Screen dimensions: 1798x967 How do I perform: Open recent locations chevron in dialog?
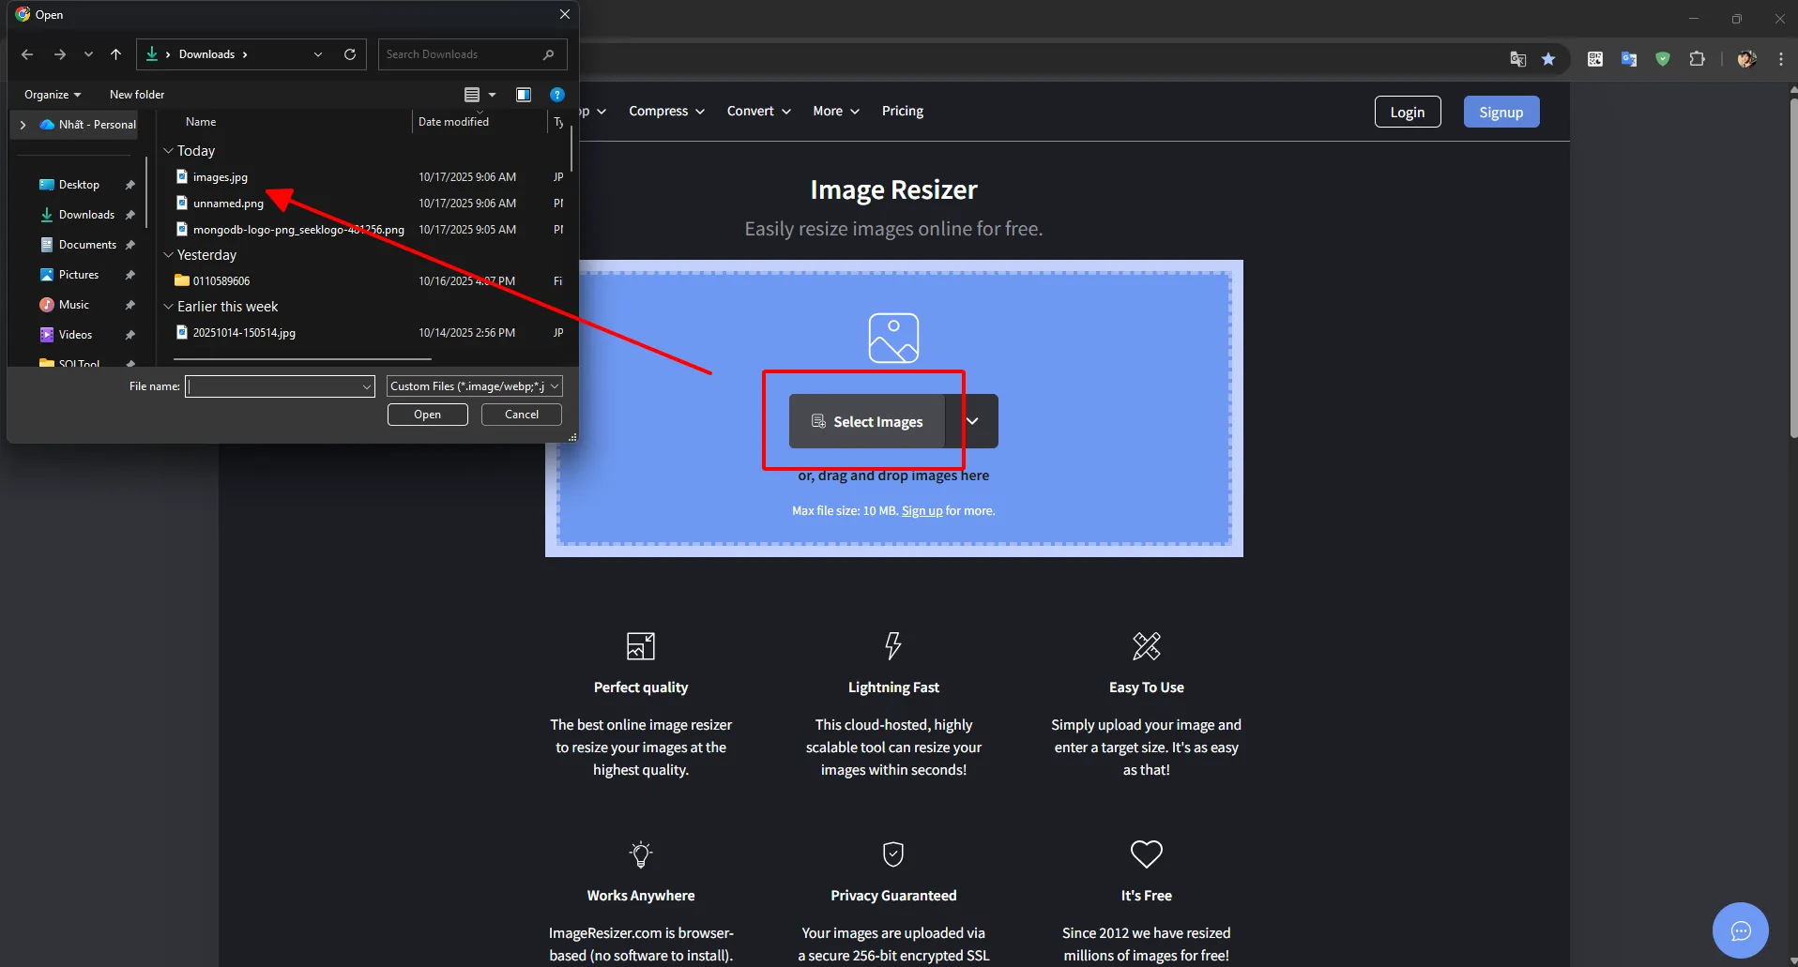[88, 54]
